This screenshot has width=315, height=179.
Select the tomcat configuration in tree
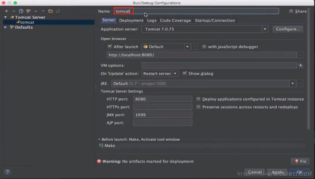[49, 22]
